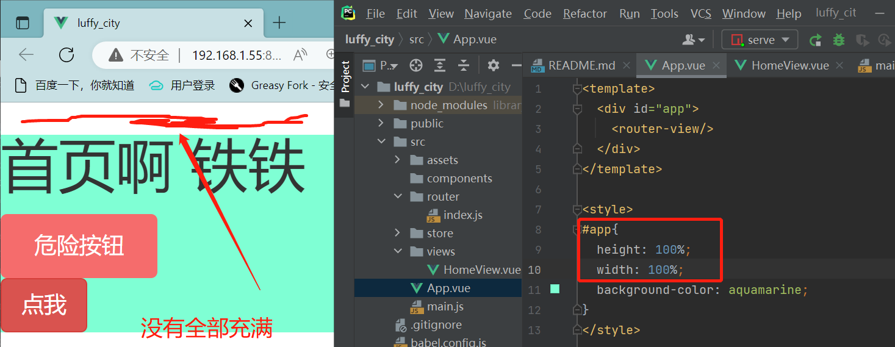Expand the store folder
This screenshot has height=347, width=895.
click(398, 233)
